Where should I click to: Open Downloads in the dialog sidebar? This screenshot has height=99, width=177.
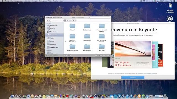coord(54,32)
